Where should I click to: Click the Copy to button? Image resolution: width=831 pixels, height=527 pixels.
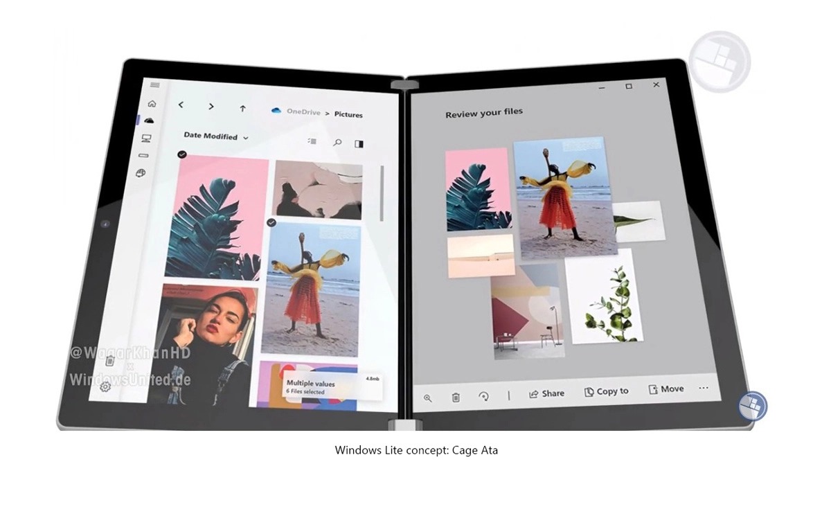pos(607,391)
